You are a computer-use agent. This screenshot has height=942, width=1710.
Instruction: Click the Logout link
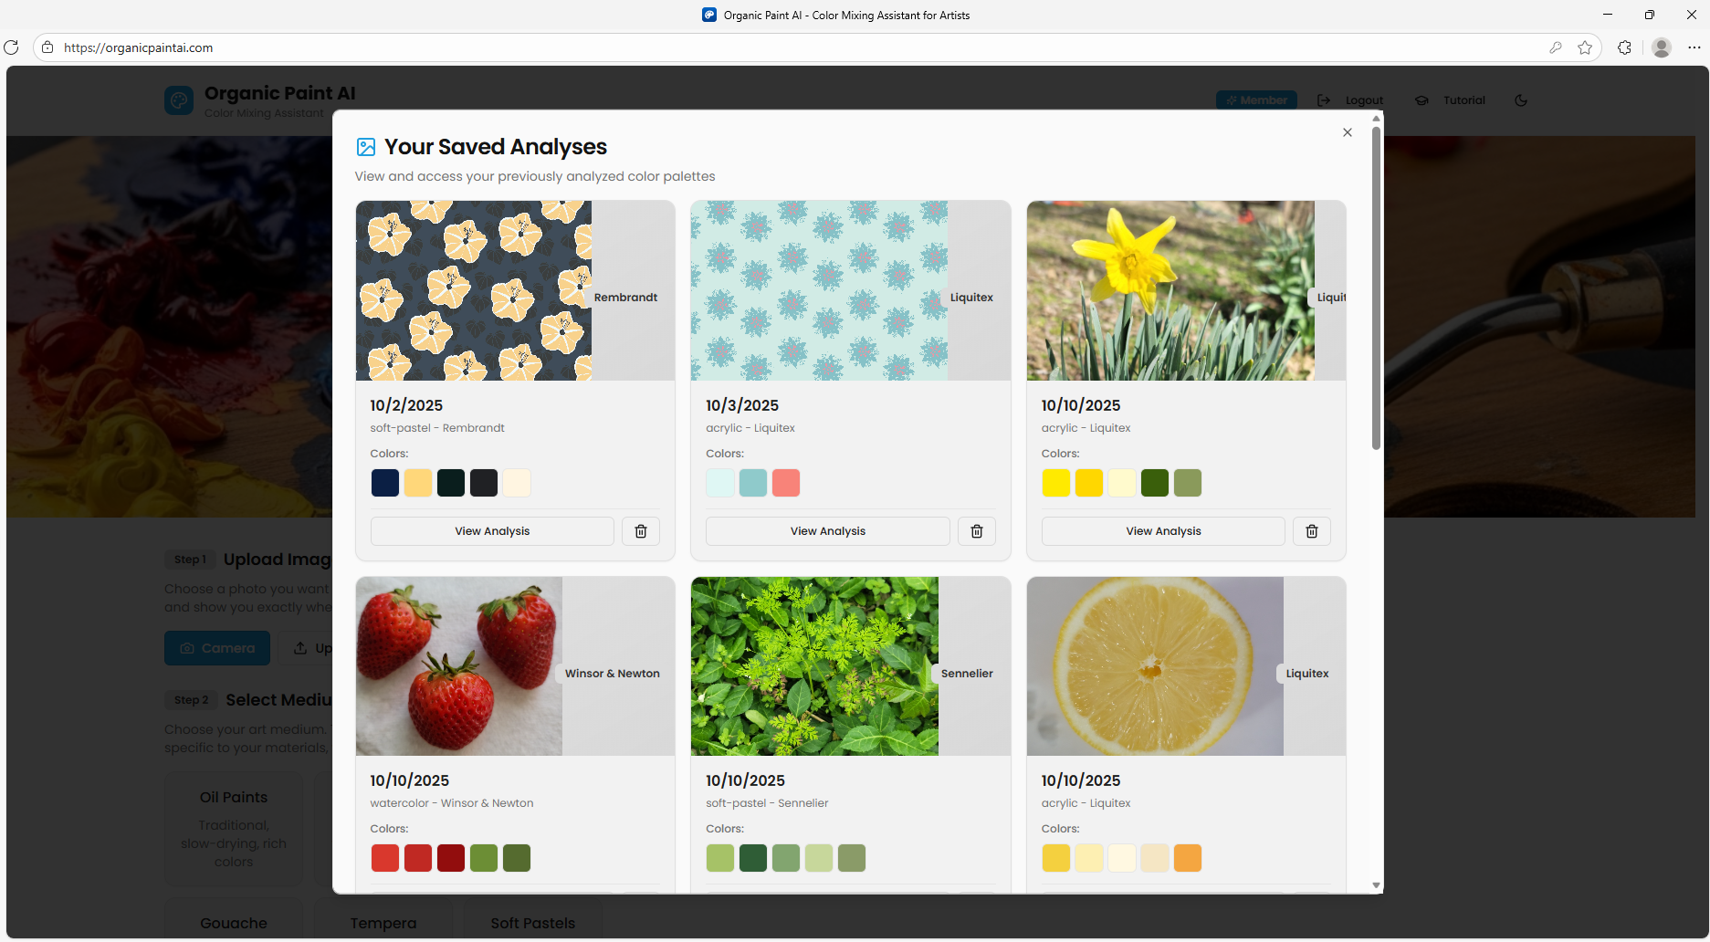1364,100
